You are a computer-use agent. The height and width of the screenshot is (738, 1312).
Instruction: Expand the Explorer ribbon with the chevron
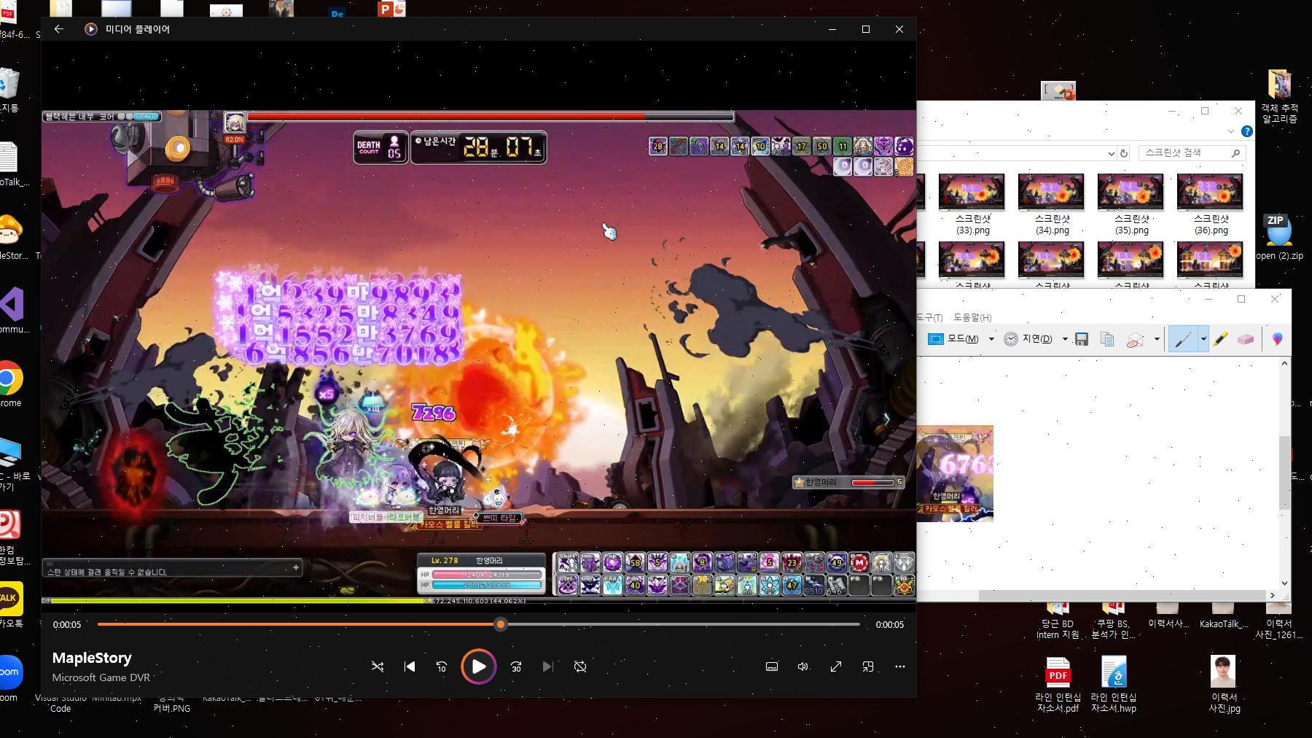tap(1231, 131)
